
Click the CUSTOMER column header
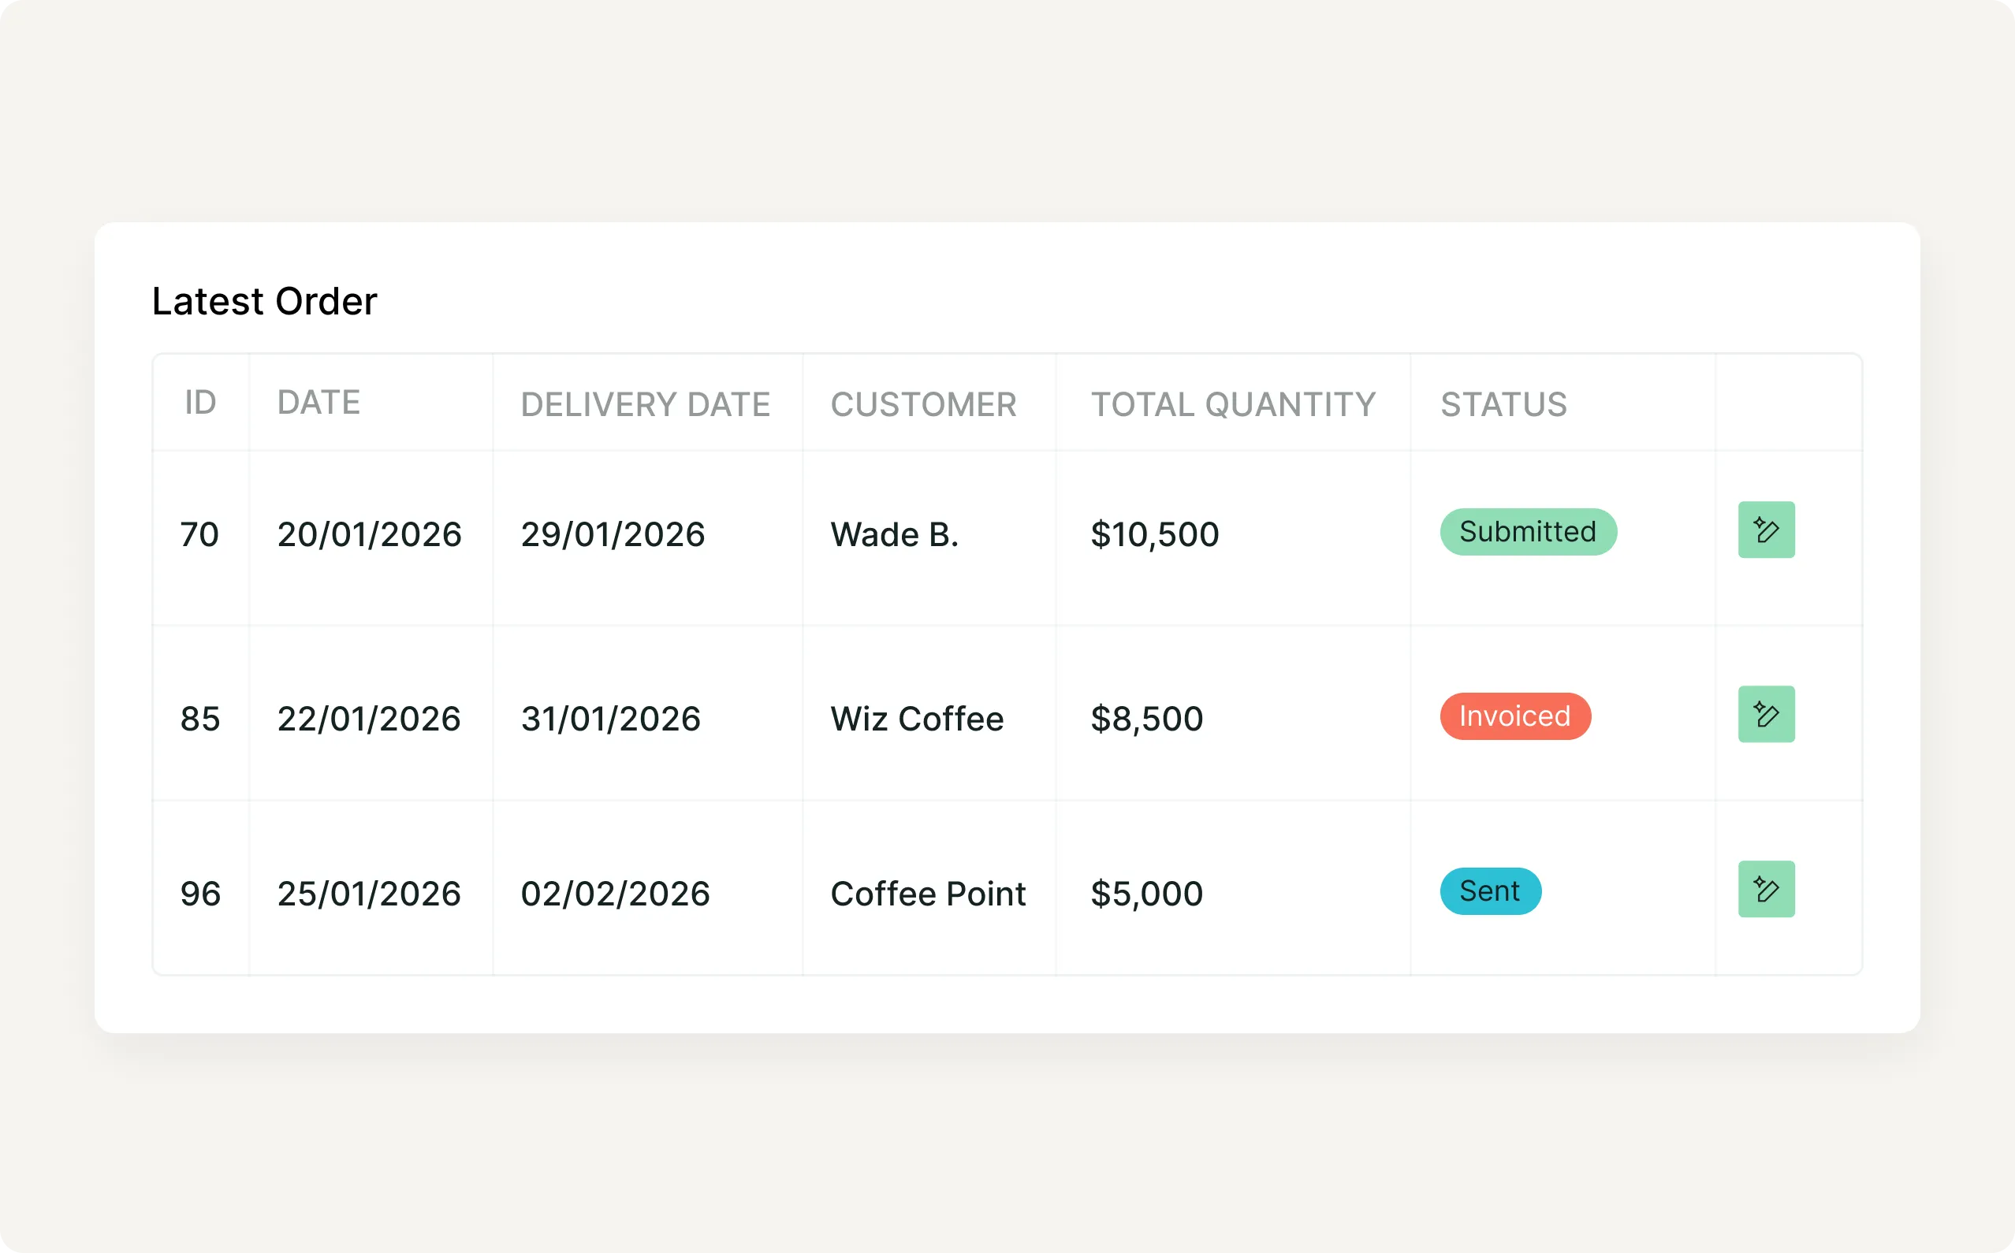922,405
